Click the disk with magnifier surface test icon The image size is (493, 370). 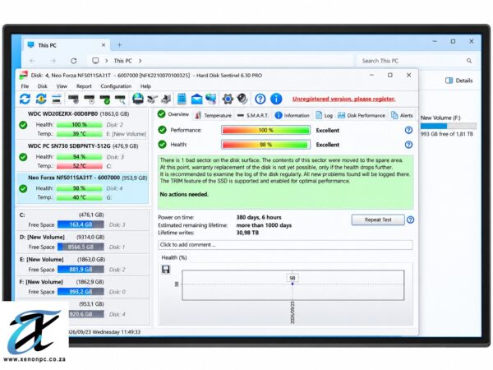(x=120, y=99)
